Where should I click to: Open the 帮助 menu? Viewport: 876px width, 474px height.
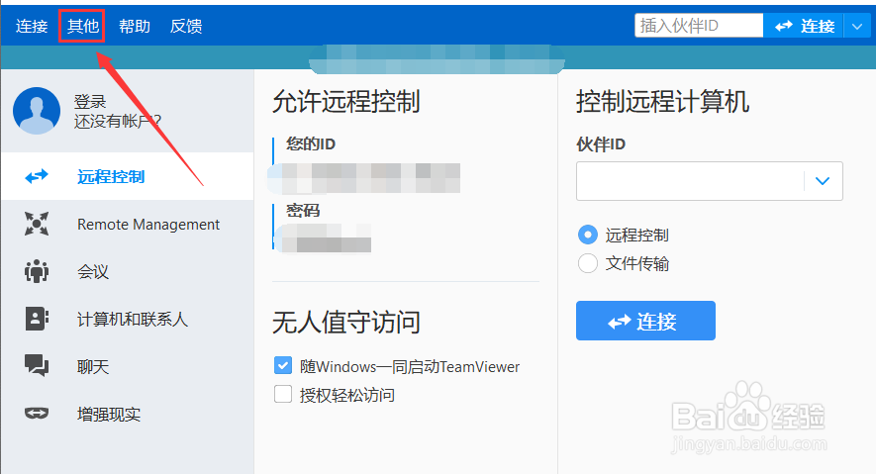tap(135, 27)
